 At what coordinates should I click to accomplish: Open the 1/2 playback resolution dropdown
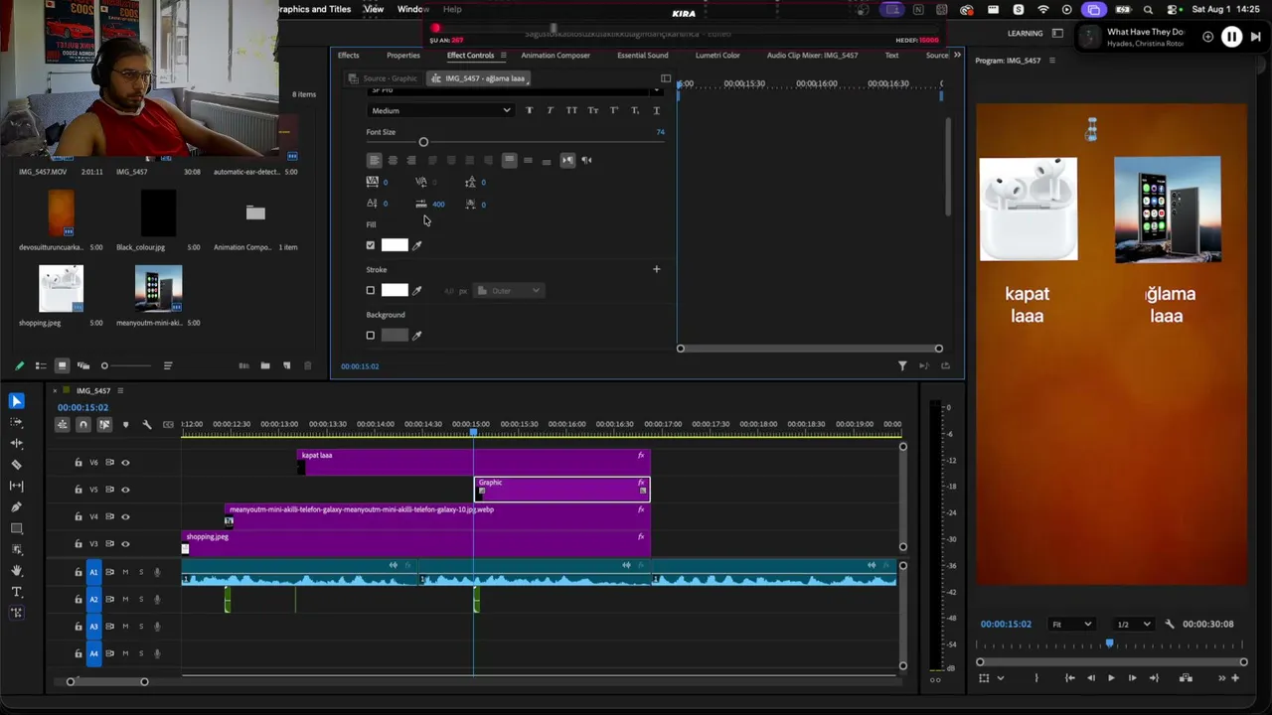1133,624
